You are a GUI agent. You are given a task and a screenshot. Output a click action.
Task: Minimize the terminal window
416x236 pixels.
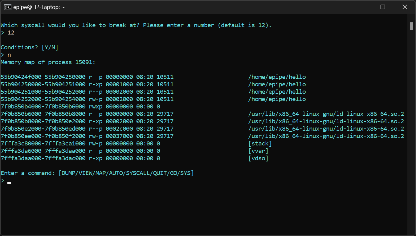361,7
